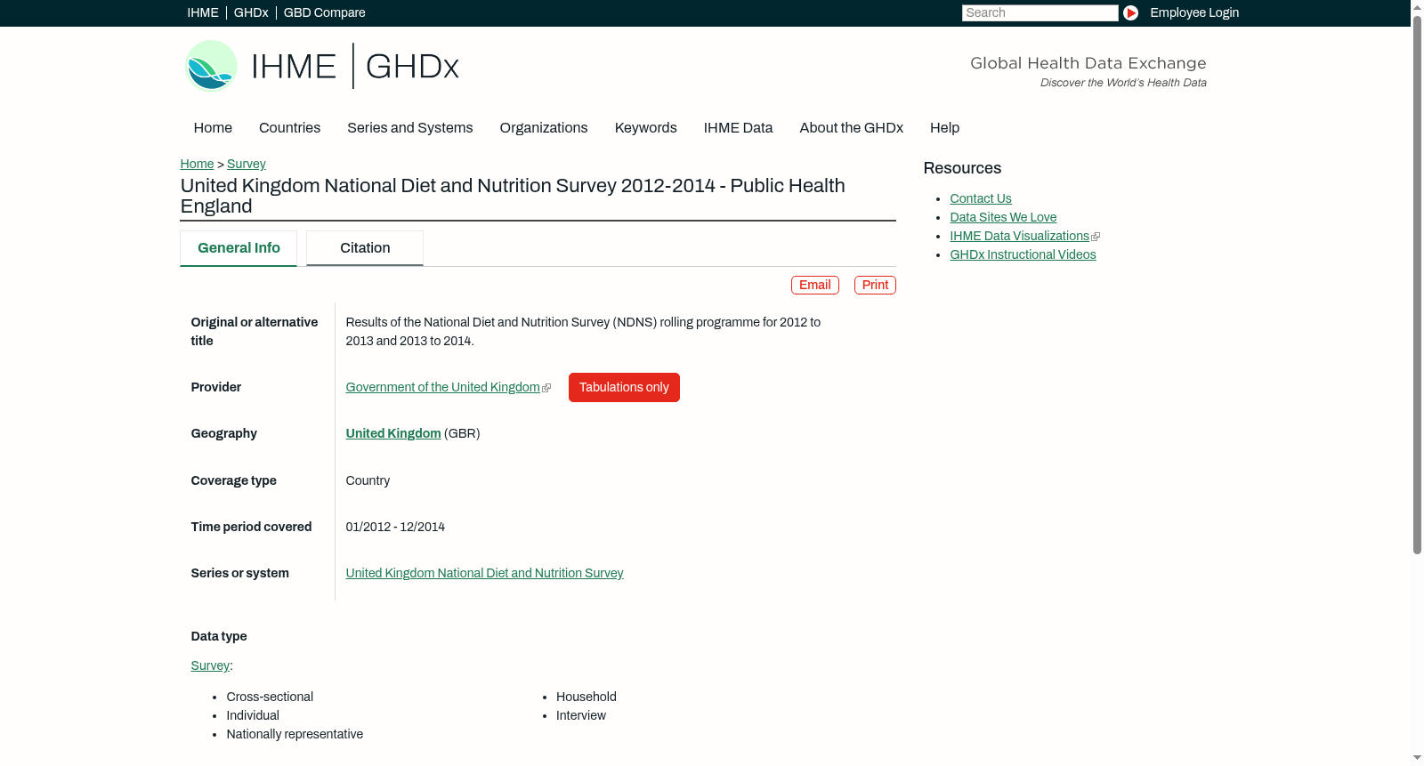
Task: Open the IHME Data menu
Action: pos(738,128)
